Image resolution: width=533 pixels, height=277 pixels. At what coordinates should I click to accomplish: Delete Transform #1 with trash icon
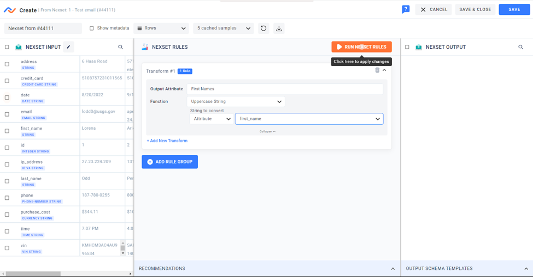[377, 70]
